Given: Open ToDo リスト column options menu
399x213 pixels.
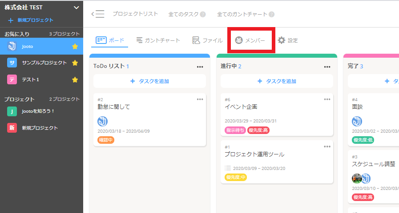Looking at the screenshot, I should (200, 67).
